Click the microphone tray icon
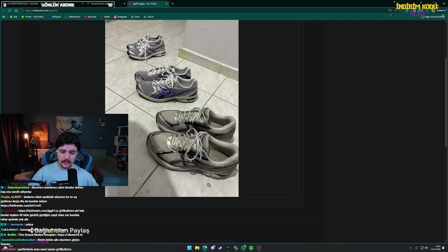This screenshot has height=252, width=448. click(x=416, y=248)
